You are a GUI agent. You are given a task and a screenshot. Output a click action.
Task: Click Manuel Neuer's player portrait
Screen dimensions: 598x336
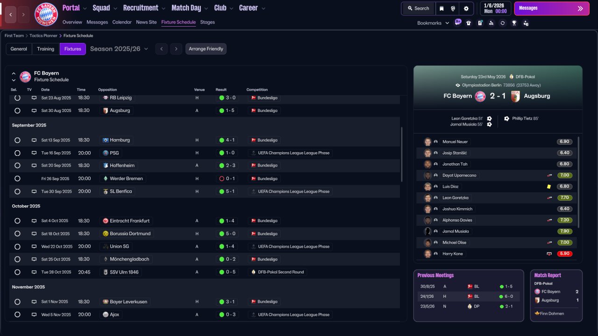(427, 142)
